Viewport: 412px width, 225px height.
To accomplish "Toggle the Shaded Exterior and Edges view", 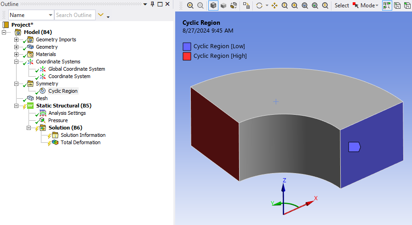I will tap(213, 6).
